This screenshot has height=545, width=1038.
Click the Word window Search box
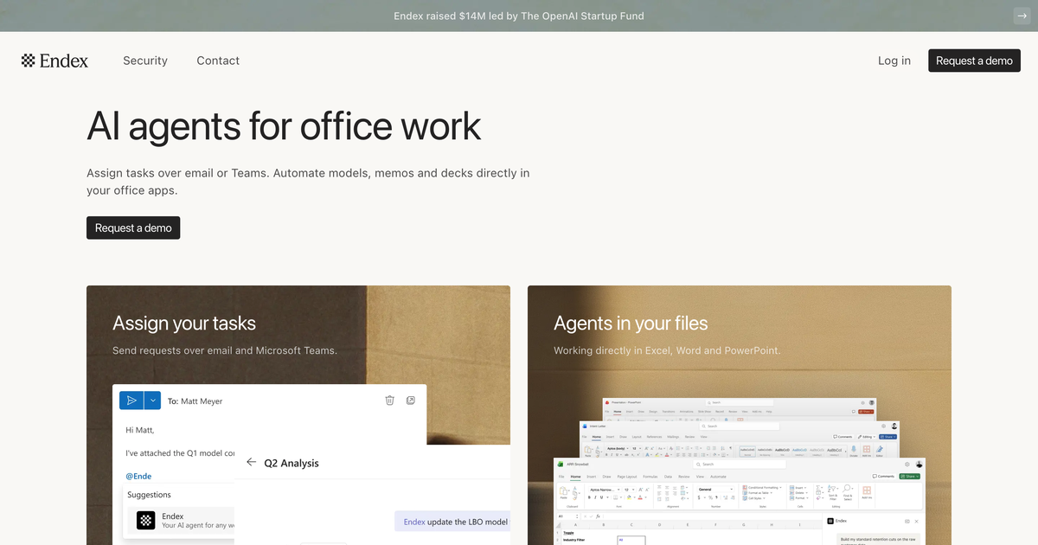tap(740, 426)
